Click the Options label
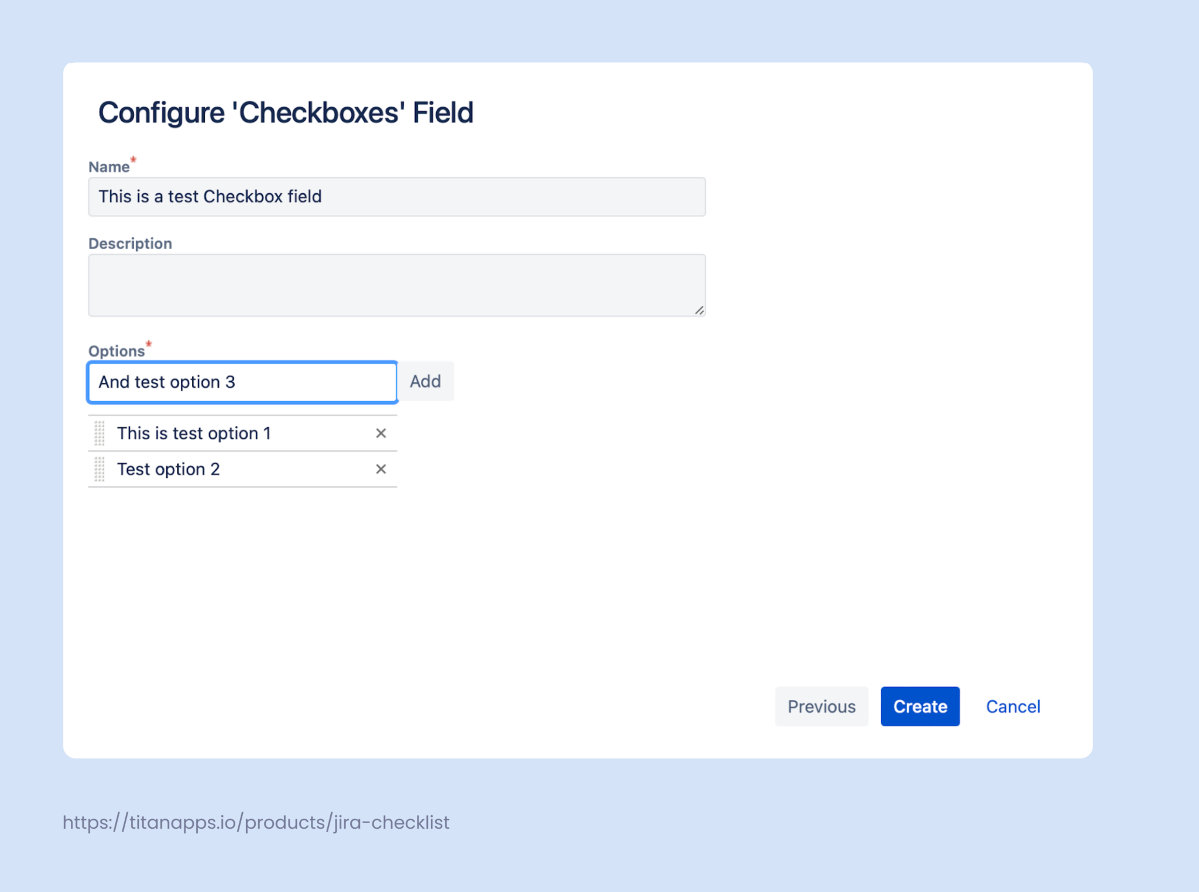1199x892 pixels. (x=117, y=350)
